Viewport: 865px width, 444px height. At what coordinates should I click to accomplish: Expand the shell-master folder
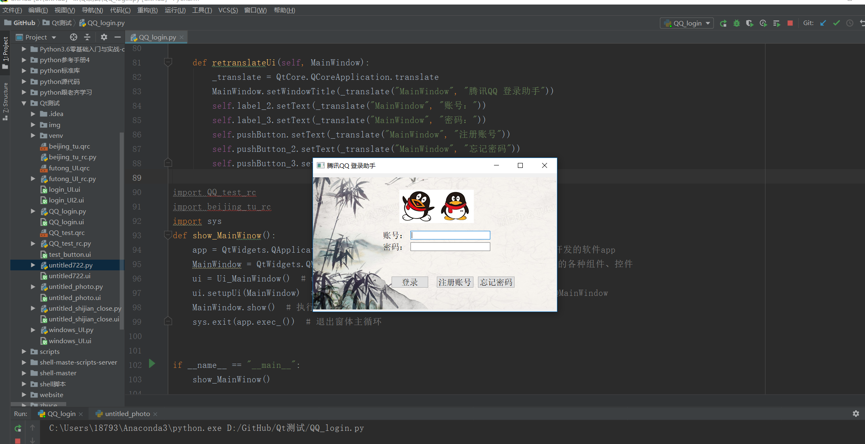click(x=24, y=373)
